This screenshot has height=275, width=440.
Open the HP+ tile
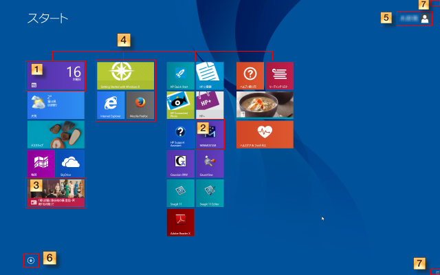tap(210, 105)
